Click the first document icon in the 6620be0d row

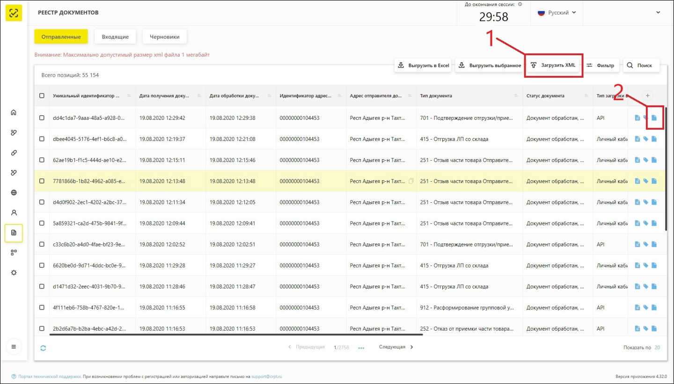tap(637, 265)
